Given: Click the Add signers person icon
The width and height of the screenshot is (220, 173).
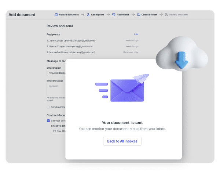Looking at the screenshot, I should point(88,15).
